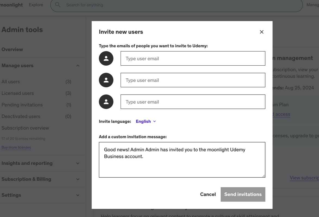319x217 pixels.
Task: Click the Admin tools heading
Action: (22, 30)
